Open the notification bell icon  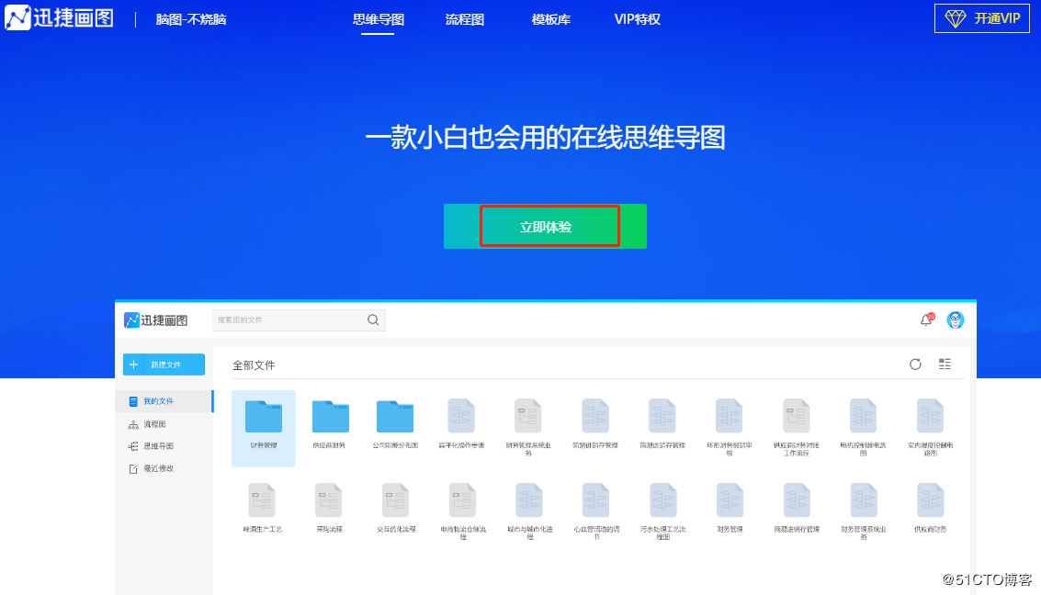pyautogui.click(x=926, y=320)
